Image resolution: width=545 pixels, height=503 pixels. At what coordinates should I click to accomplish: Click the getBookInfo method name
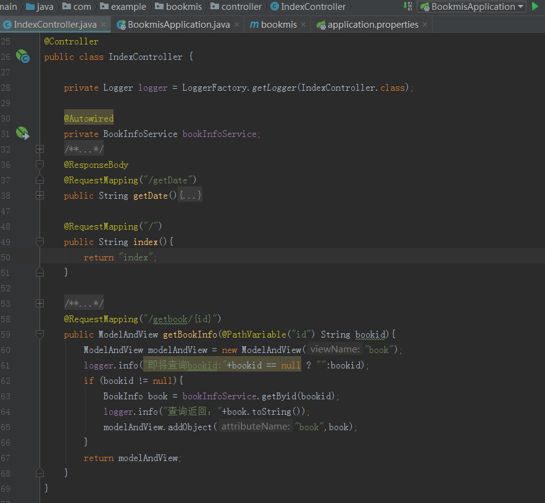pos(190,335)
